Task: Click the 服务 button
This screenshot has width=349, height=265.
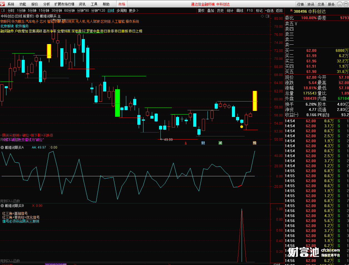Action: coord(331,4)
